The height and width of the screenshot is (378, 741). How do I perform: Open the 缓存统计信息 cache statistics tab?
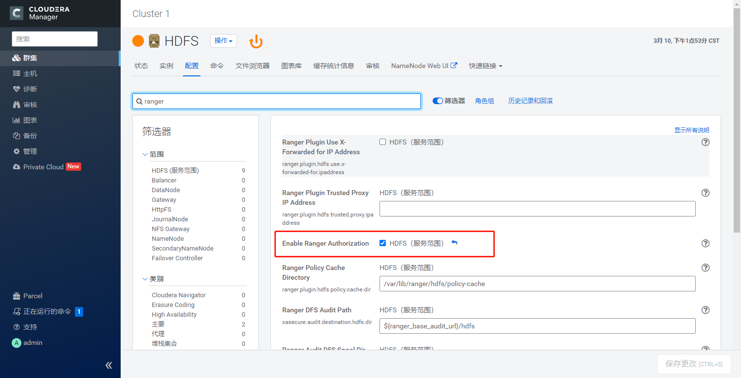(x=334, y=66)
